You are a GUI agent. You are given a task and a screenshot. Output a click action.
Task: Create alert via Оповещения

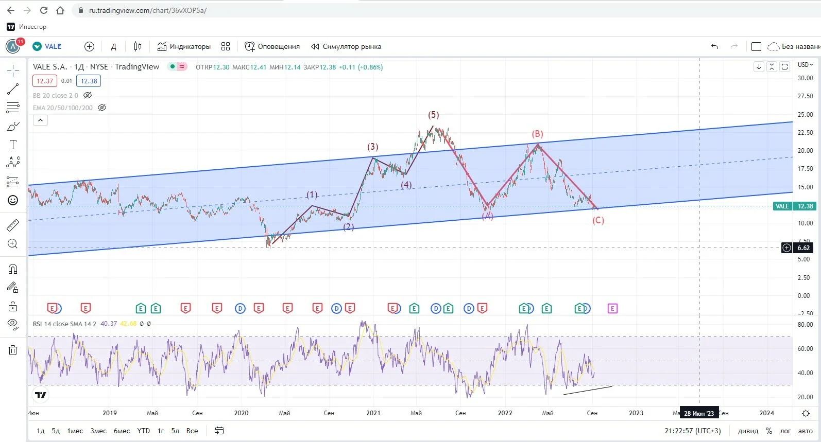272,46
